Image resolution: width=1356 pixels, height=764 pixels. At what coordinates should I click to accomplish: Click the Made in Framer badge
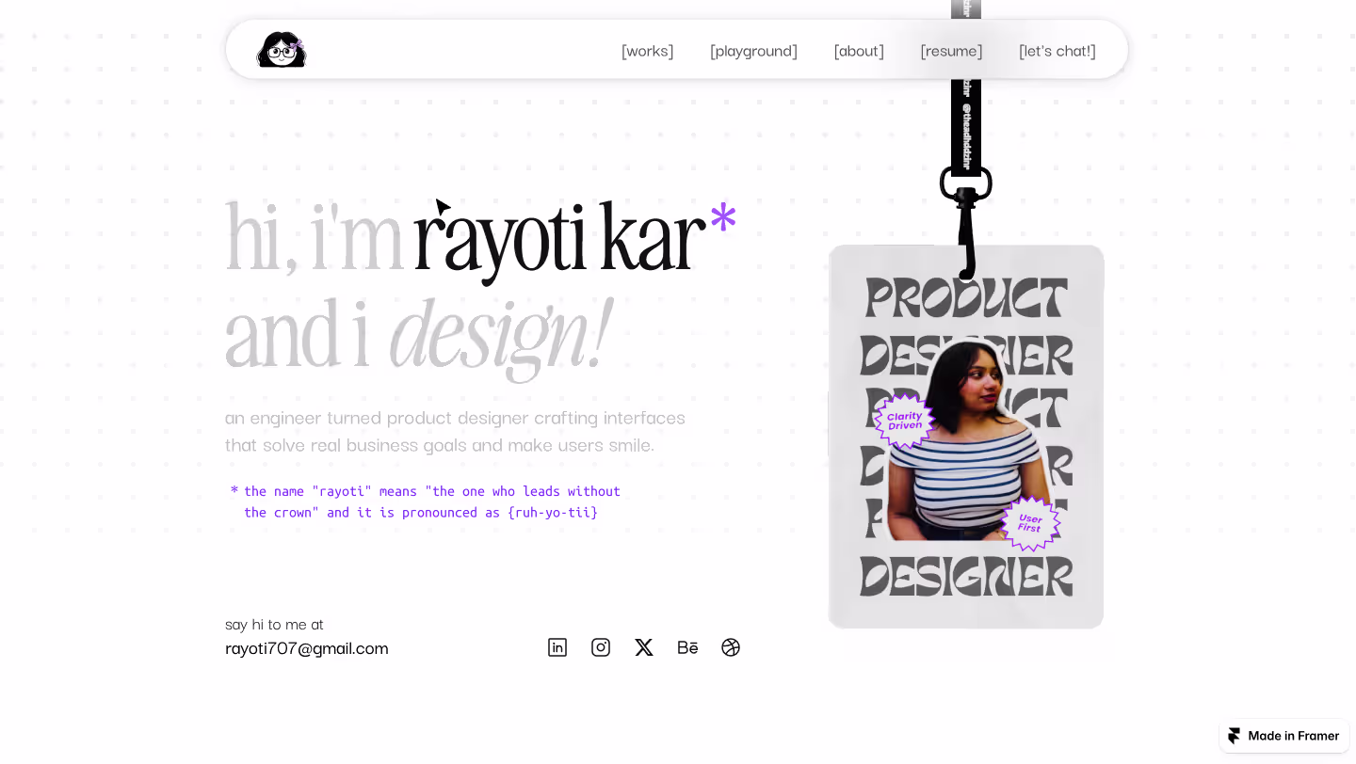click(1284, 736)
